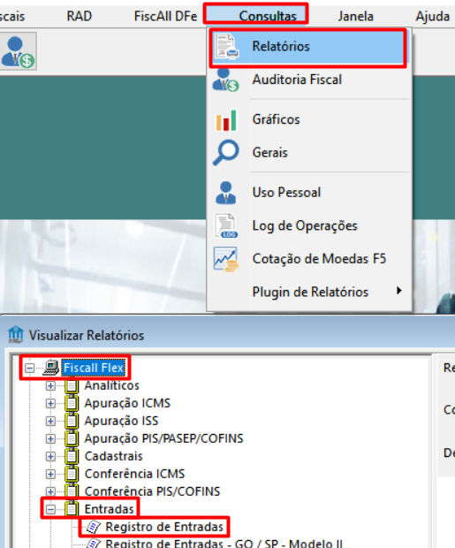The width and height of the screenshot is (455, 548).
Task: Select Gráficos menu entry
Action: click(276, 119)
